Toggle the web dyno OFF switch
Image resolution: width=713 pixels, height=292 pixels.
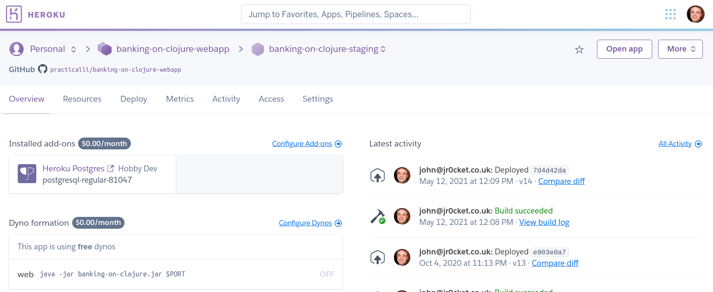click(326, 274)
